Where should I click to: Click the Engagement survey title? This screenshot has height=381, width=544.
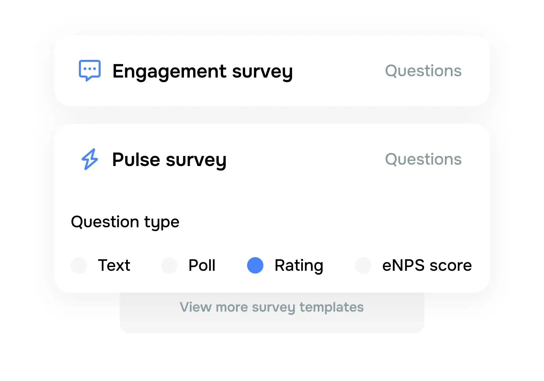pyautogui.click(x=203, y=71)
